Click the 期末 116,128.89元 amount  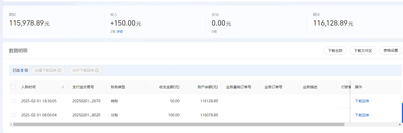pyautogui.click(x=333, y=23)
